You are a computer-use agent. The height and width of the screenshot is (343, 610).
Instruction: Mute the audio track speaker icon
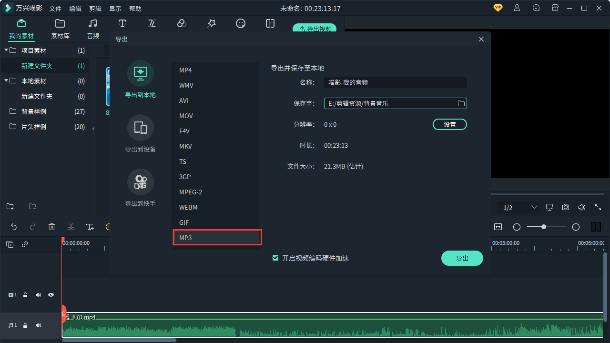[38, 325]
